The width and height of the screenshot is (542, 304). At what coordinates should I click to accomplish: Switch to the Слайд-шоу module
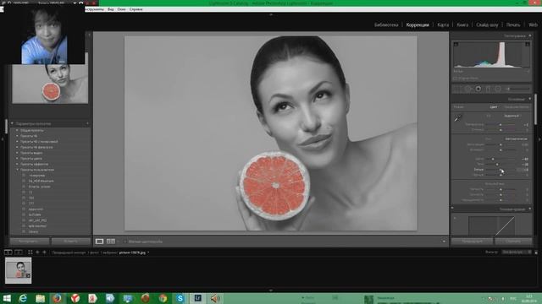click(487, 24)
